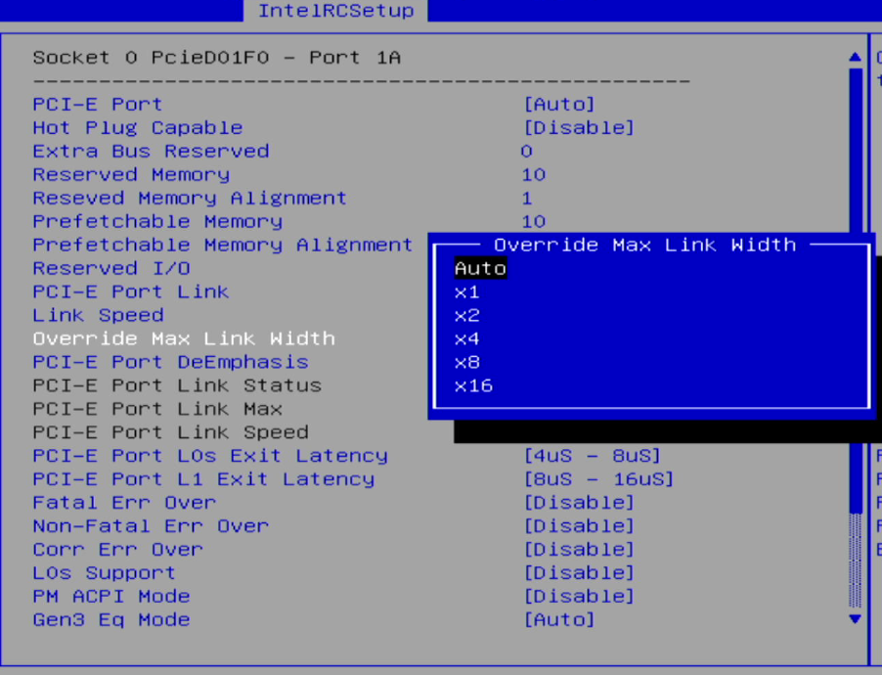Click the Override Max Link Width popup title
This screenshot has height=675, width=882.
[x=645, y=245]
